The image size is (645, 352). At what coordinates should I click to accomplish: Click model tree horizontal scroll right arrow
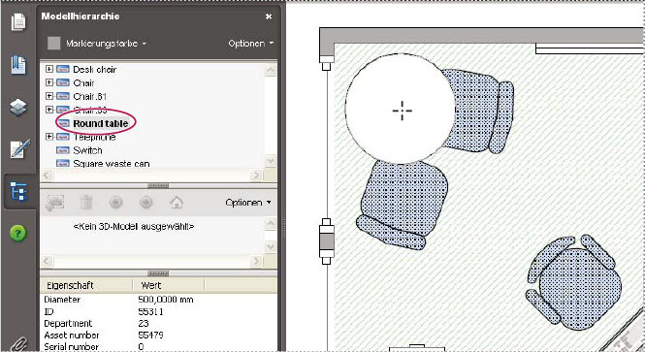click(x=256, y=176)
